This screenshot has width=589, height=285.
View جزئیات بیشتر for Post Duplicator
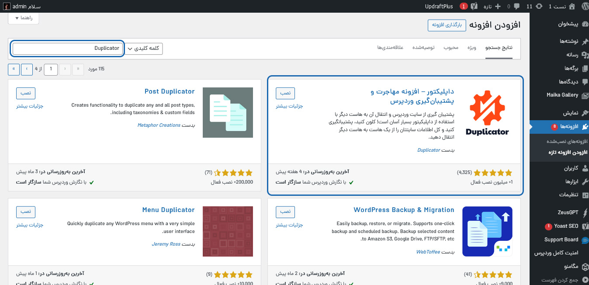(x=30, y=106)
